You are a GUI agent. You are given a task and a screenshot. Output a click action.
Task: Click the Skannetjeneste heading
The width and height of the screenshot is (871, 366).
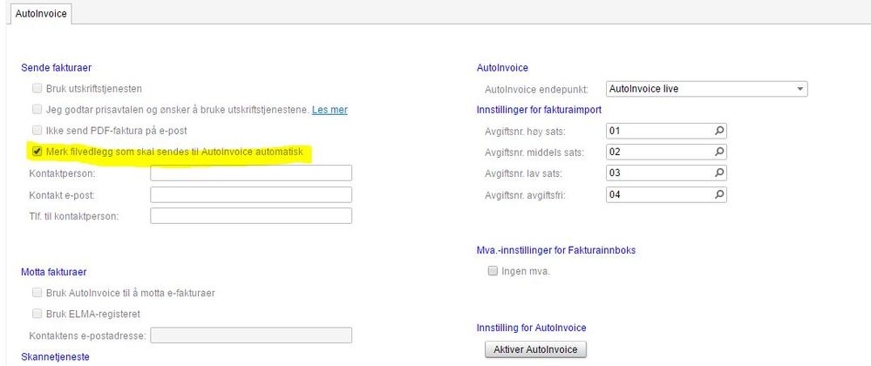tap(55, 356)
